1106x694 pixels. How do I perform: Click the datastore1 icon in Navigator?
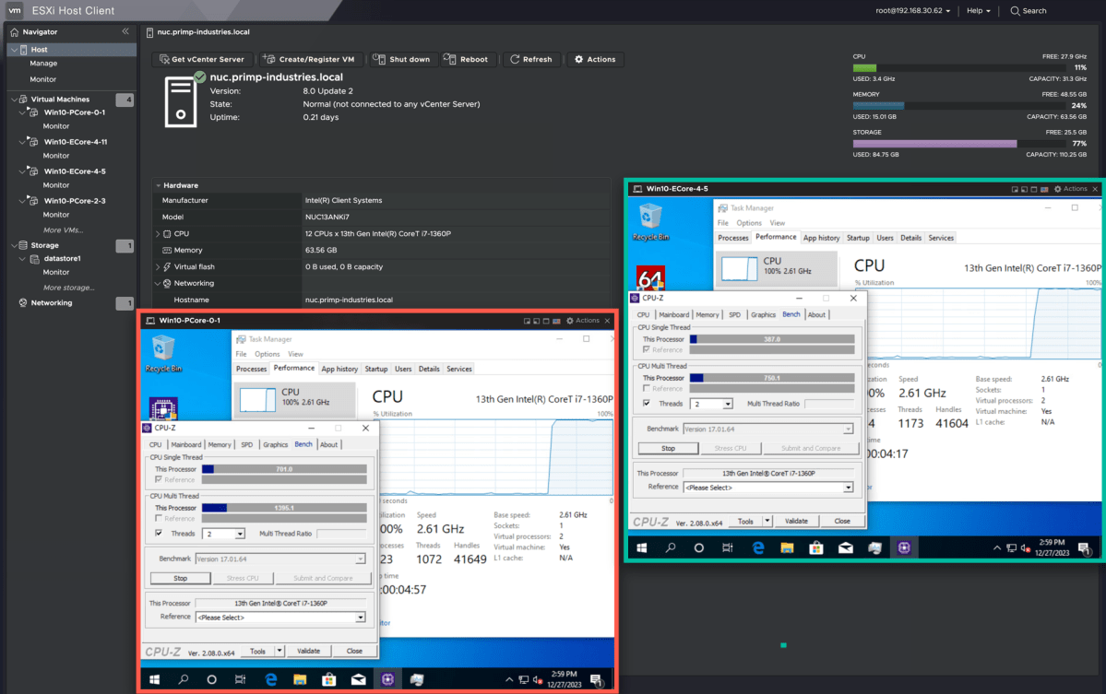34,259
